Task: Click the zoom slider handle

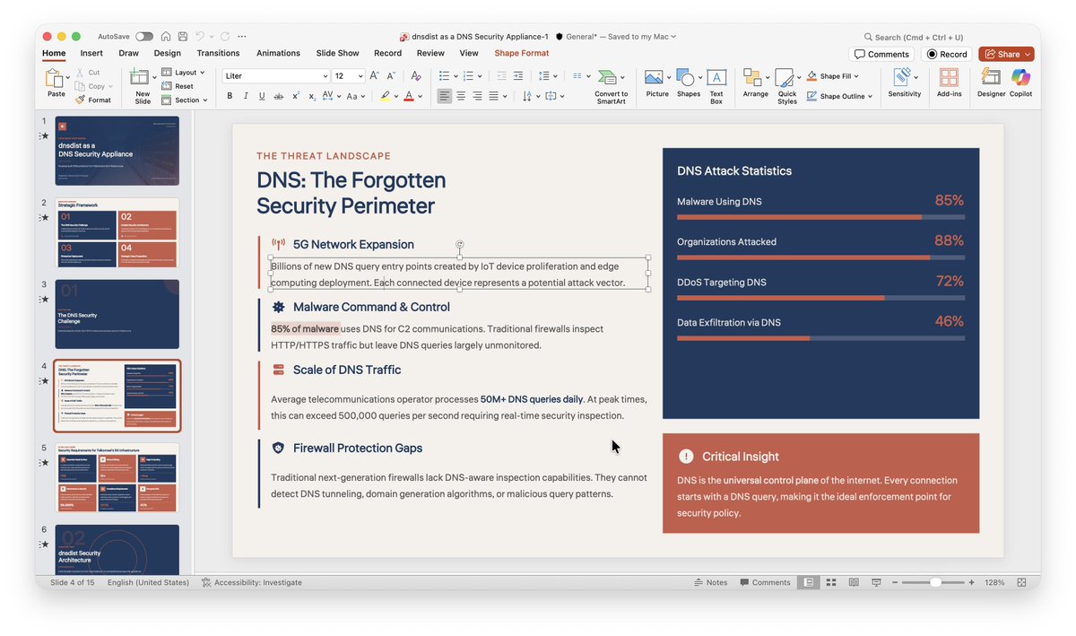Action: pyautogui.click(x=935, y=582)
